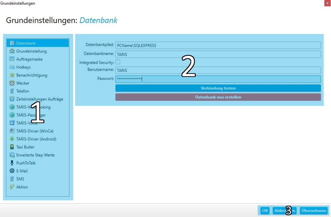Enable the Integrated Security checkbox
Viewport: 331px width, 217px height.
click(x=118, y=62)
